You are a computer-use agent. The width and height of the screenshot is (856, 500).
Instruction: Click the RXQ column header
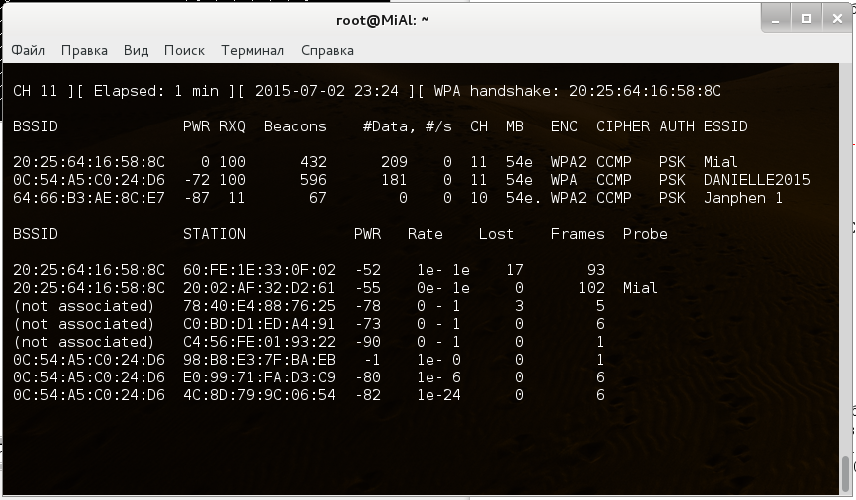pyautogui.click(x=232, y=126)
